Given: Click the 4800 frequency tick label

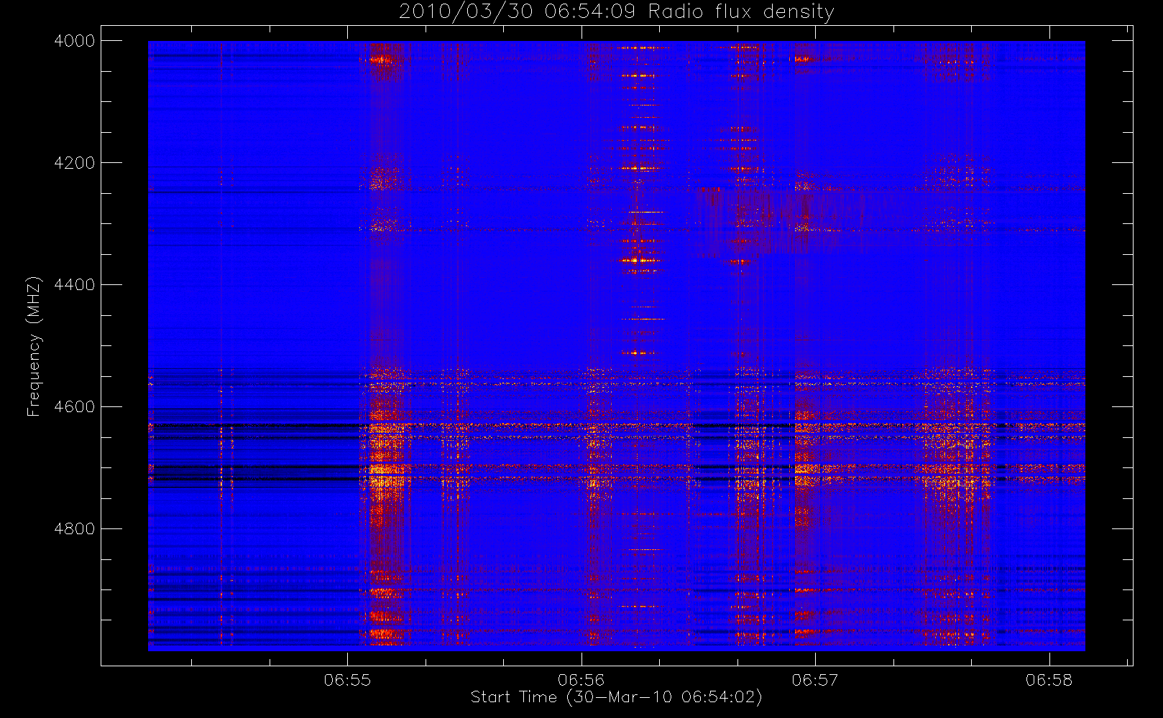Looking at the screenshot, I should coord(75,529).
